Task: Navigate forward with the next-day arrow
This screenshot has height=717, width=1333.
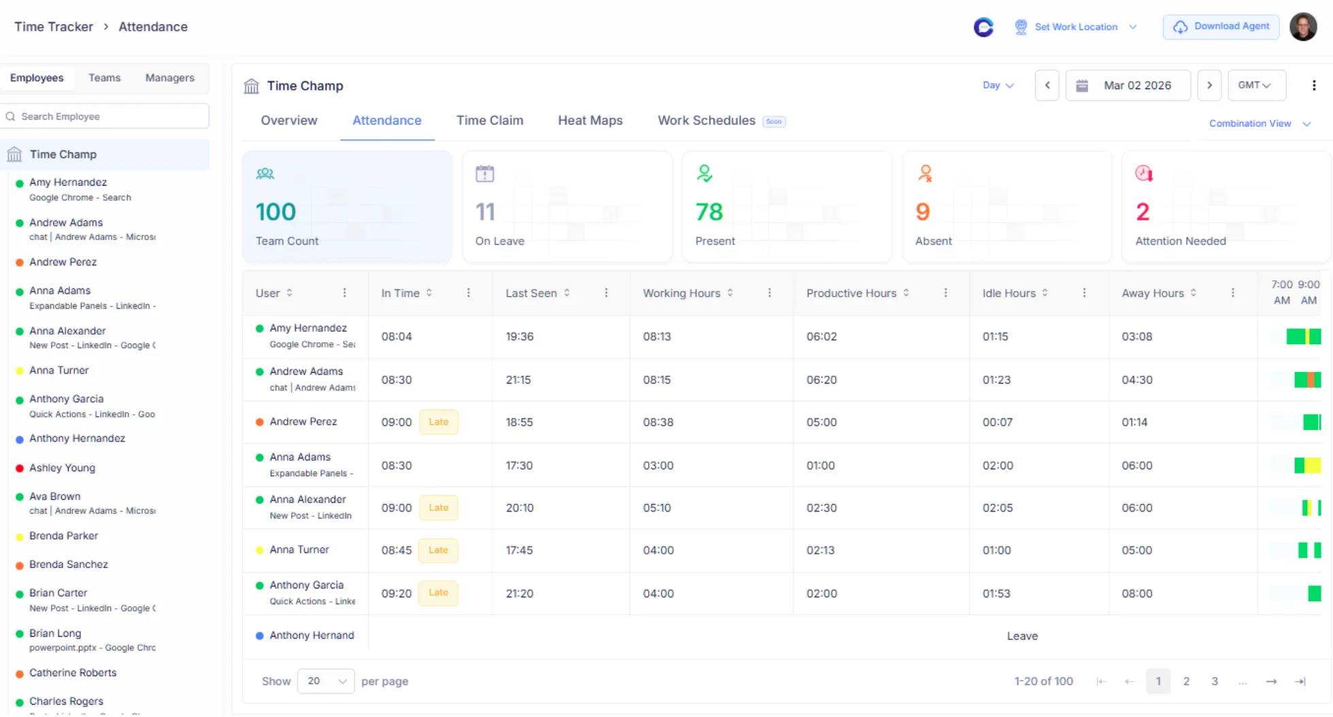Action: point(1210,85)
